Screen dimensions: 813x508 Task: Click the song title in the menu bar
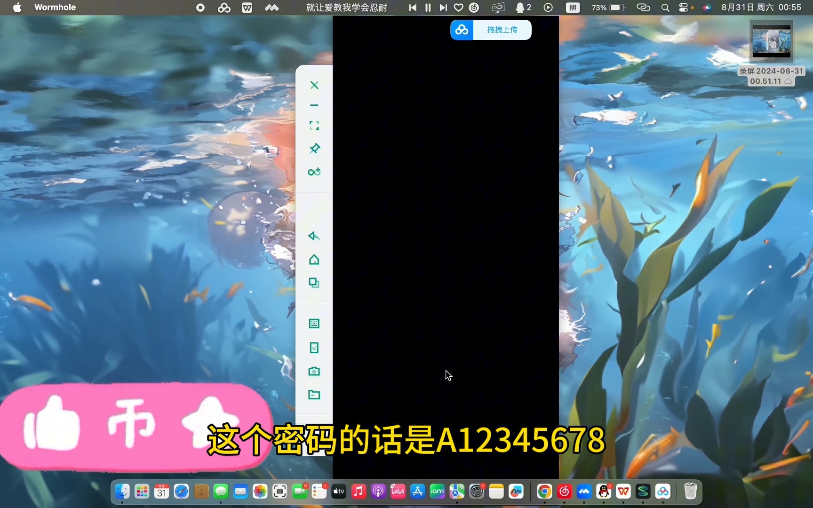click(x=347, y=8)
